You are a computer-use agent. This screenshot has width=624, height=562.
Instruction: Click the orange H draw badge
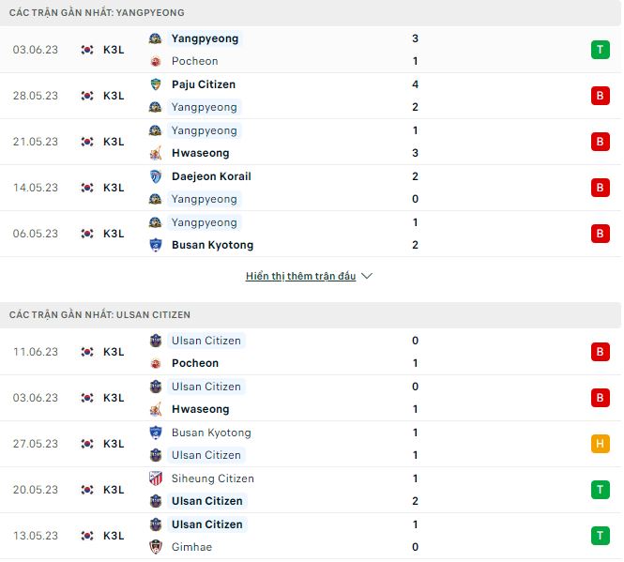601,444
